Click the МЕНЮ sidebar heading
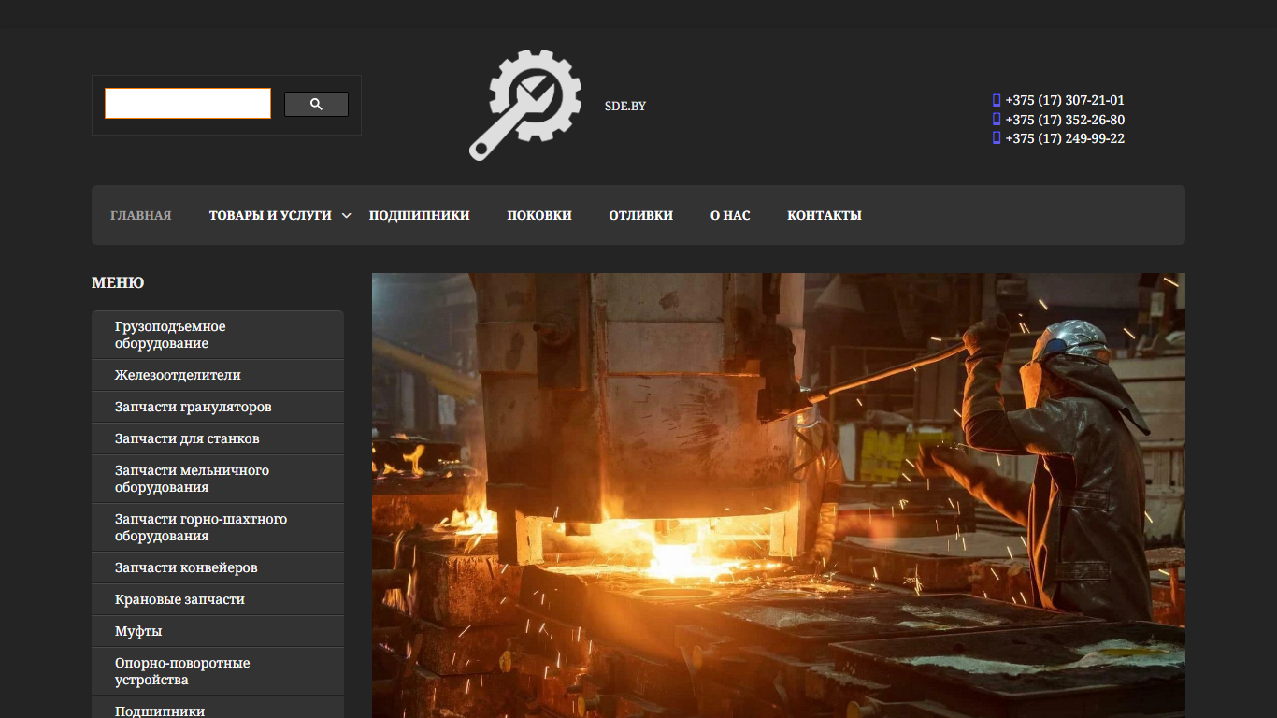 coord(118,282)
